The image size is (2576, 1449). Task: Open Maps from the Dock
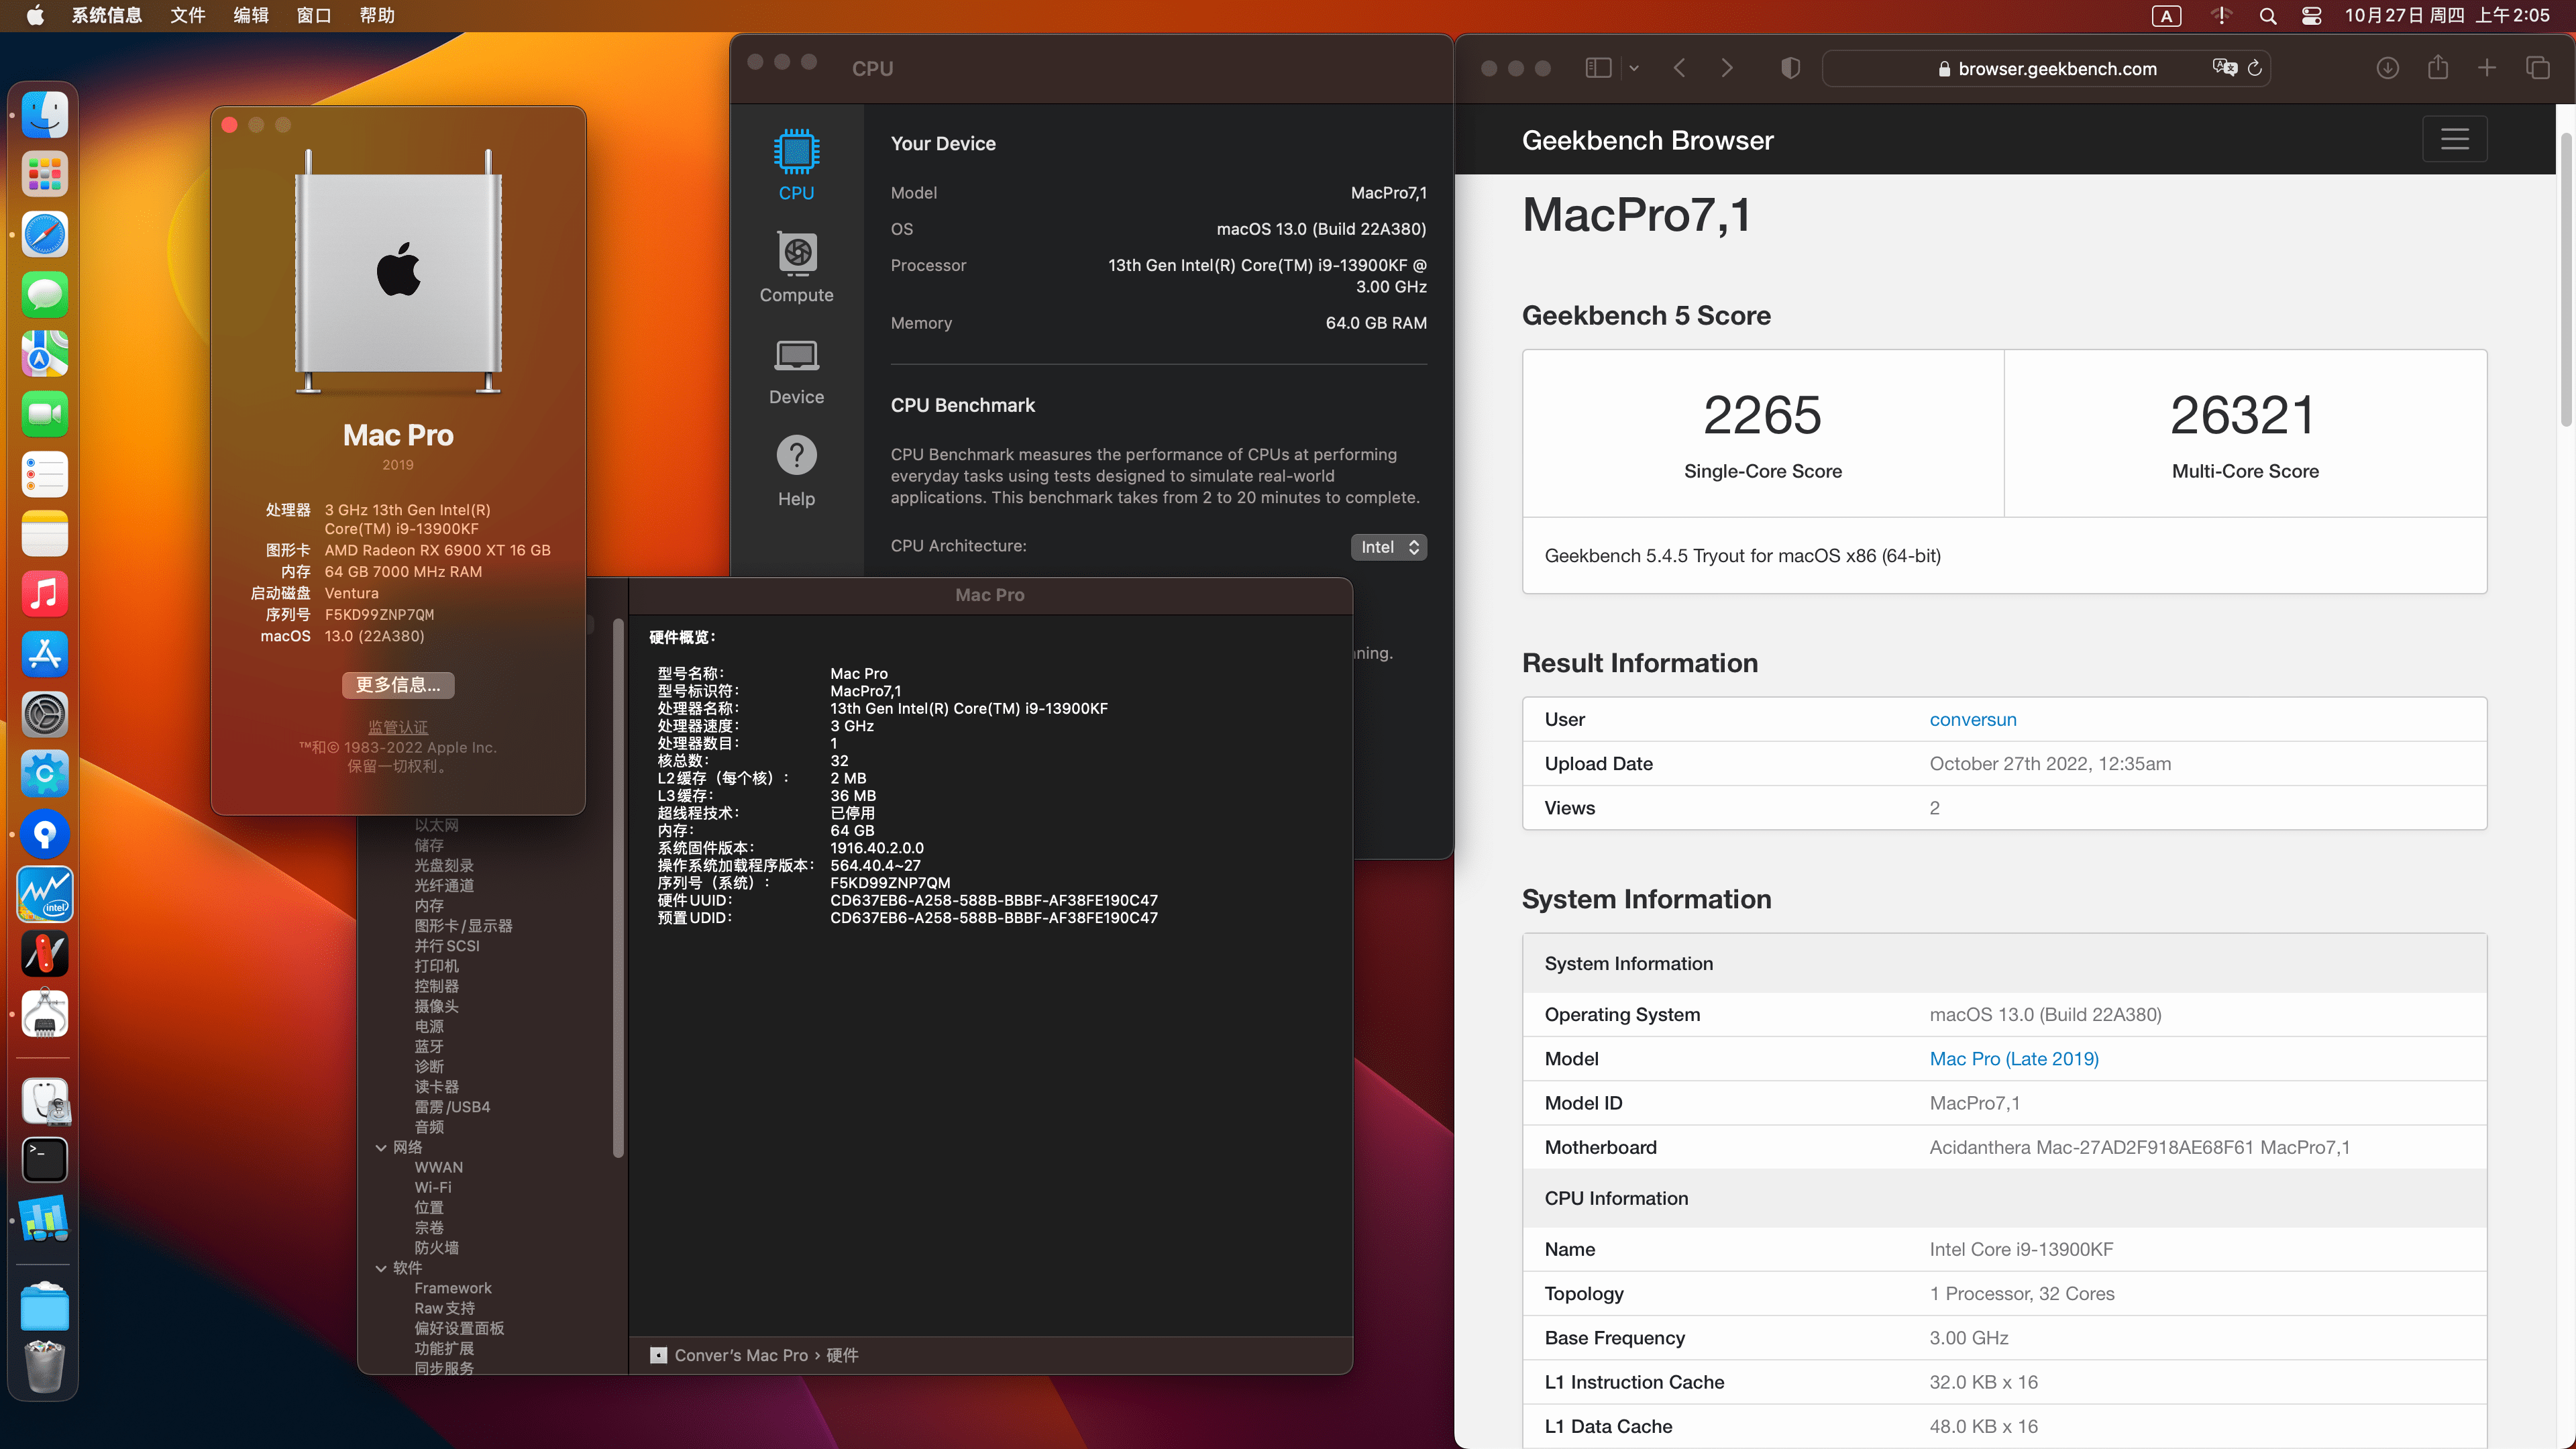point(45,355)
